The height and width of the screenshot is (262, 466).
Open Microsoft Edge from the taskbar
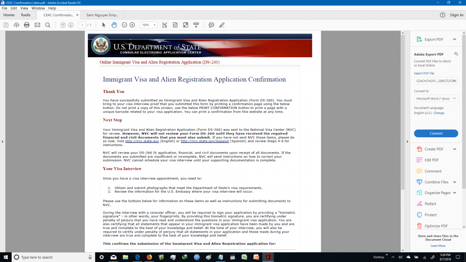tap(137, 257)
